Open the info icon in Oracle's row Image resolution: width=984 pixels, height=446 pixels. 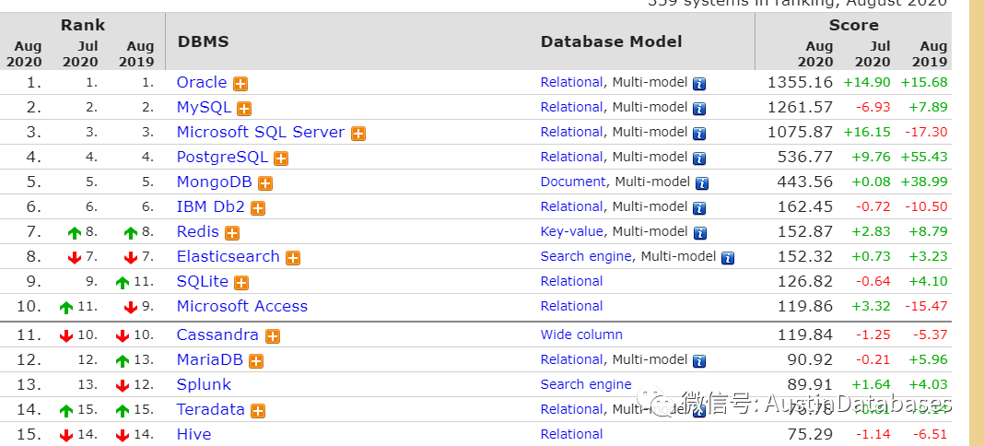pos(699,84)
